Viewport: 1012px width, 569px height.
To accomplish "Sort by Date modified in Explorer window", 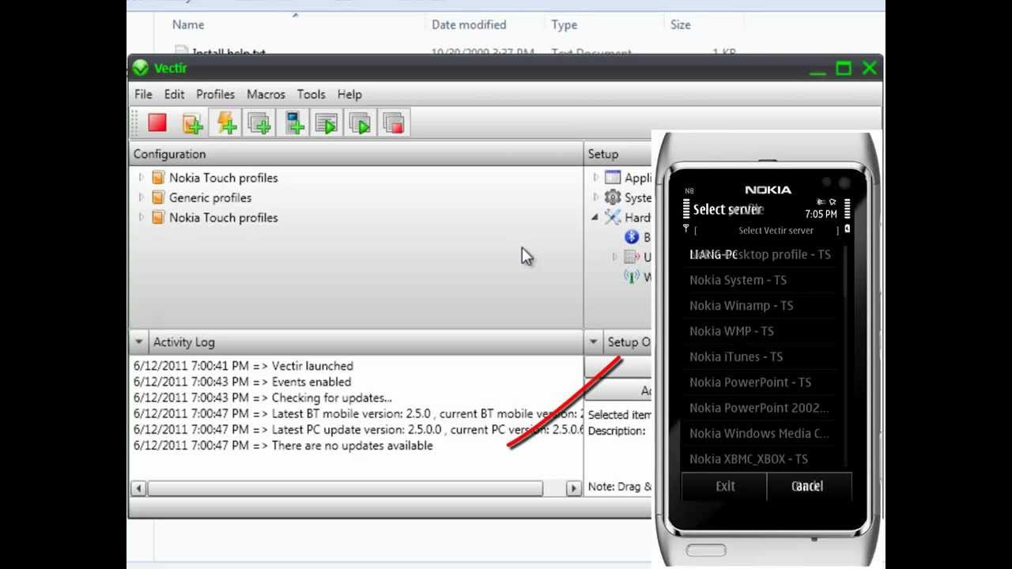I will point(469,24).
